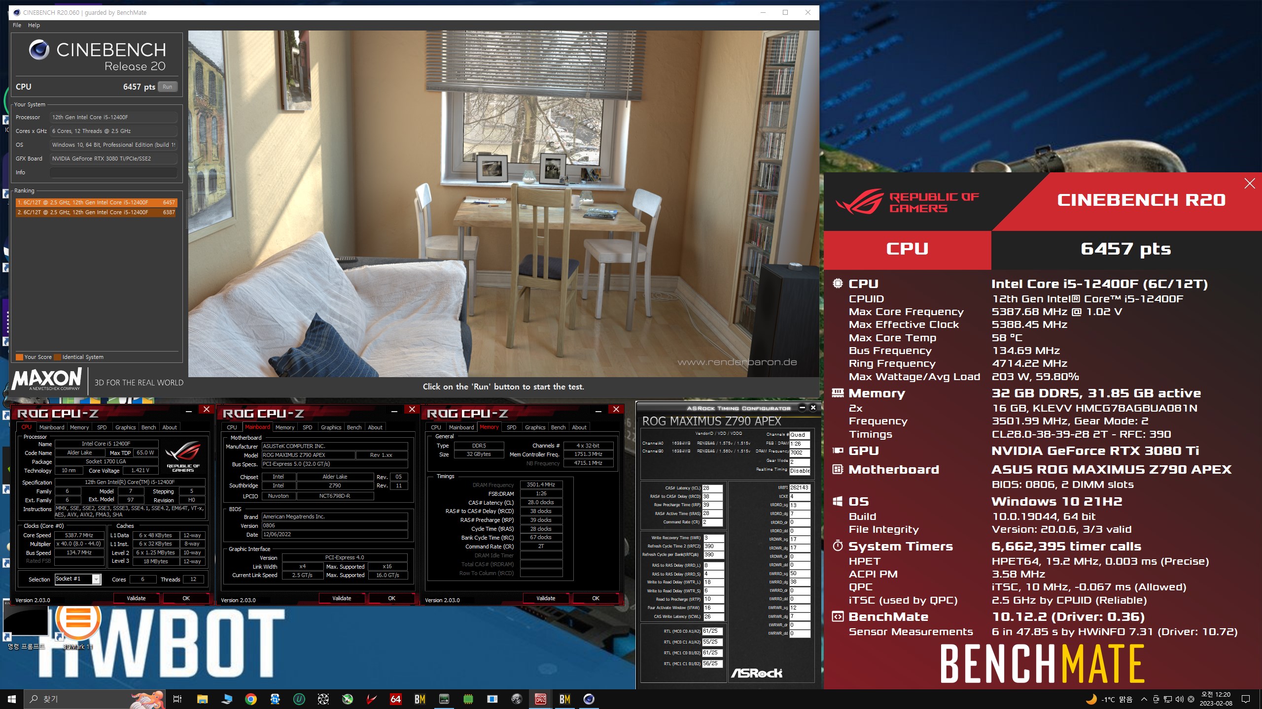1262x709 pixels.
Task: Click the Windows search box 찾기
Action: point(94,699)
